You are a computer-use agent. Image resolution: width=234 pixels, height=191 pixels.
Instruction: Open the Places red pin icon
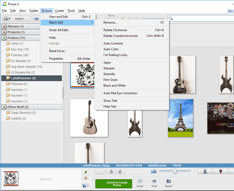coord(221,171)
